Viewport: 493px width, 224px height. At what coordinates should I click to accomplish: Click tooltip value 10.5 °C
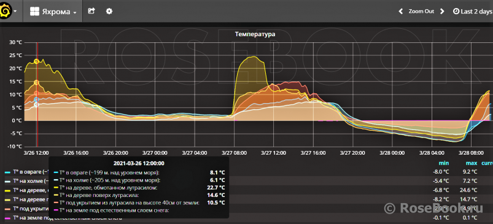tap(215, 203)
